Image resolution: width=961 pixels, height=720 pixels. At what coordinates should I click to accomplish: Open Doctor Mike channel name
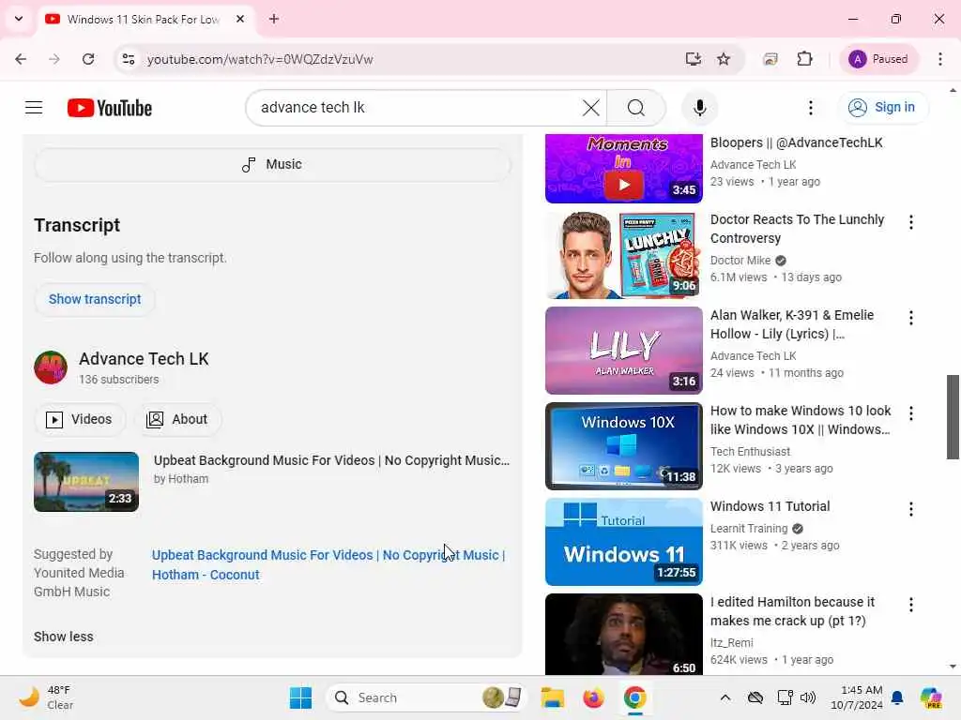[x=740, y=261]
